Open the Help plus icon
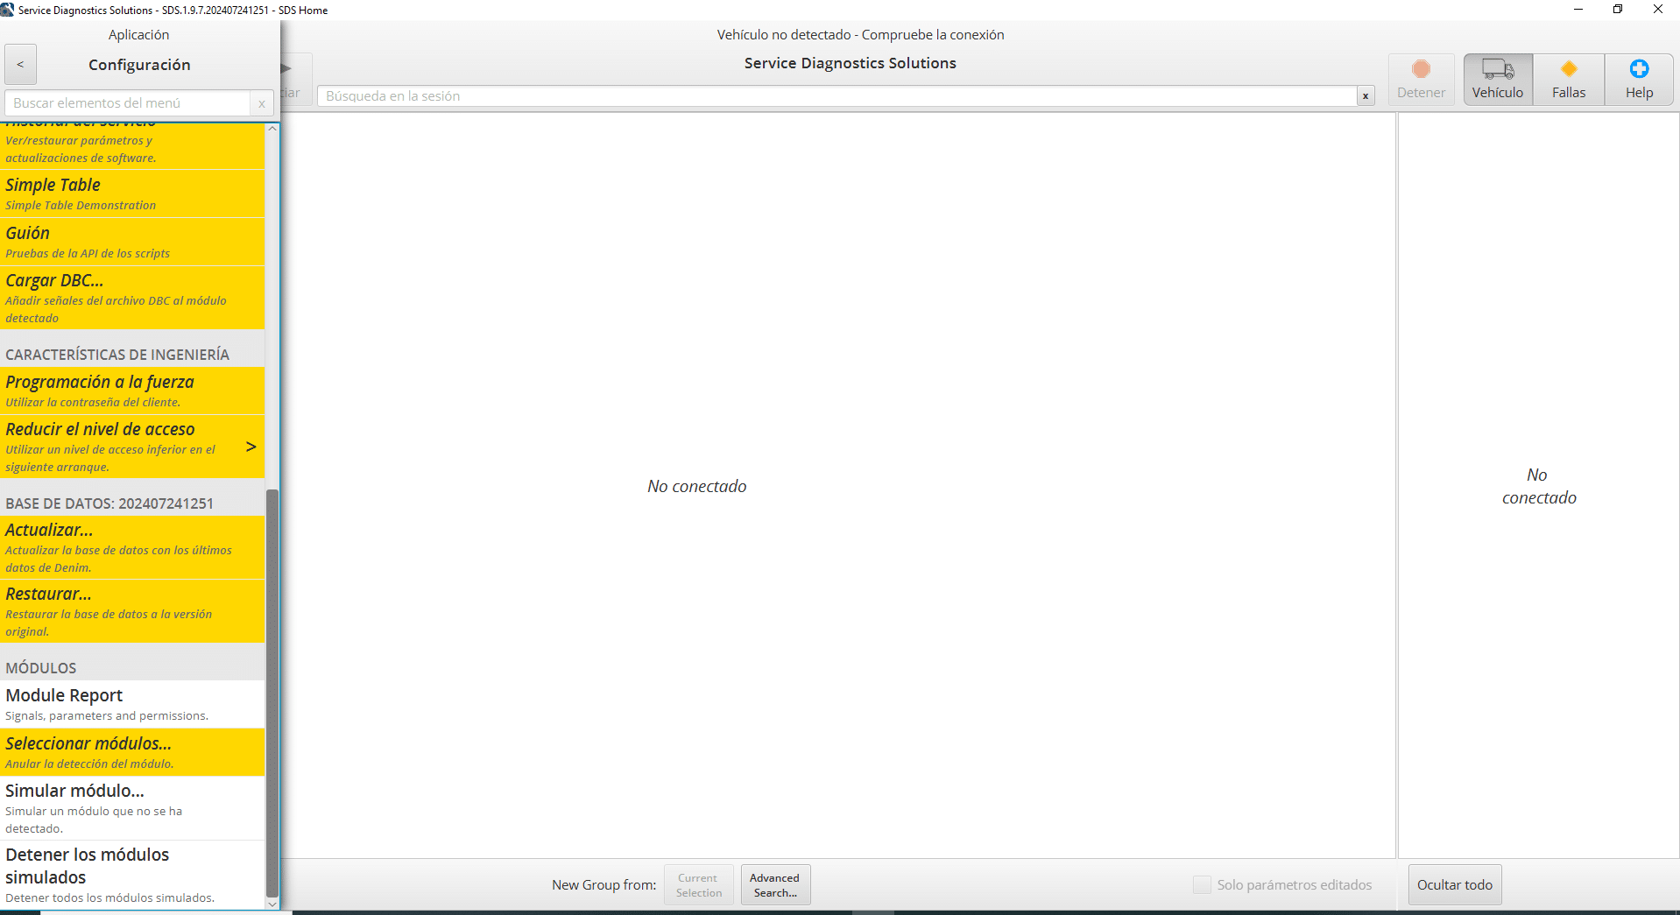Image resolution: width=1680 pixels, height=915 pixels. tap(1639, 69)
